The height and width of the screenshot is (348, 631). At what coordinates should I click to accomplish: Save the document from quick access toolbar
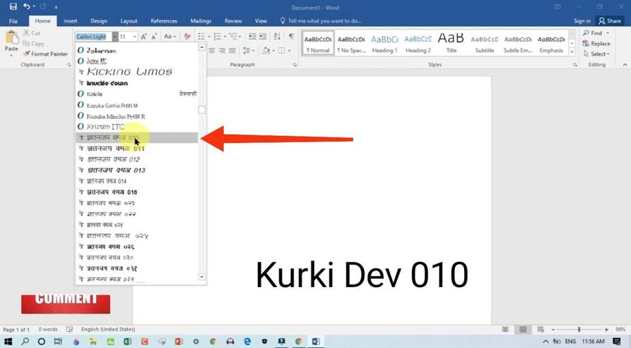point(13,6)
